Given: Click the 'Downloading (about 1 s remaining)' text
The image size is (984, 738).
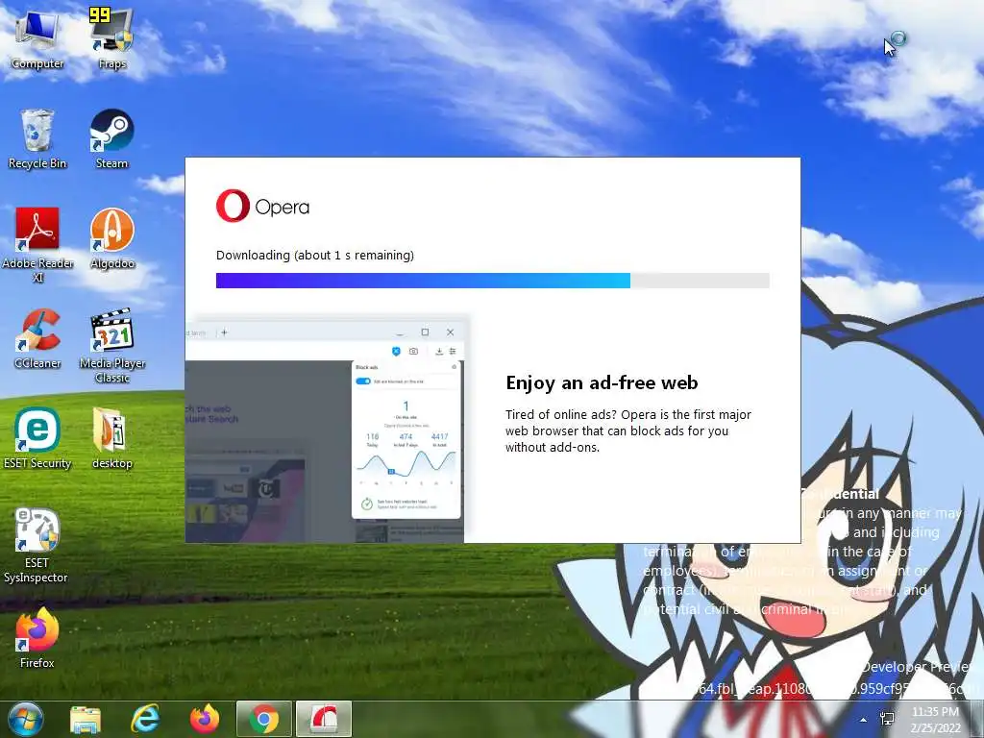Looking at the screenshot, I should [x=315, y=256].
